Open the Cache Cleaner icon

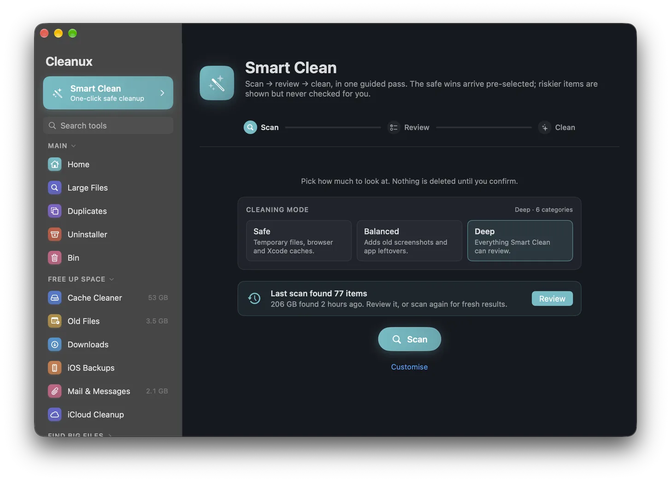(55, 298)
